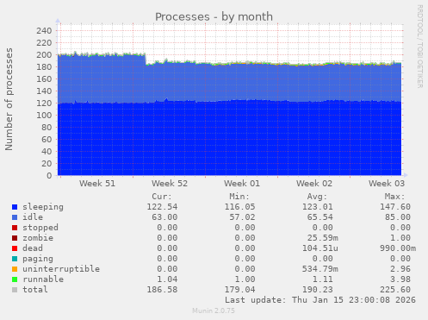Click the 'zombie' legend label
This screenshot has height=320, width=428.
coord(38,238)
